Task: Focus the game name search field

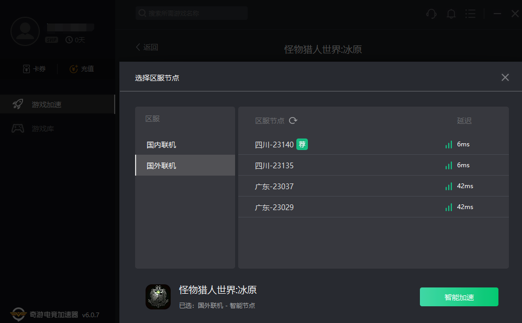Action: 192,13
